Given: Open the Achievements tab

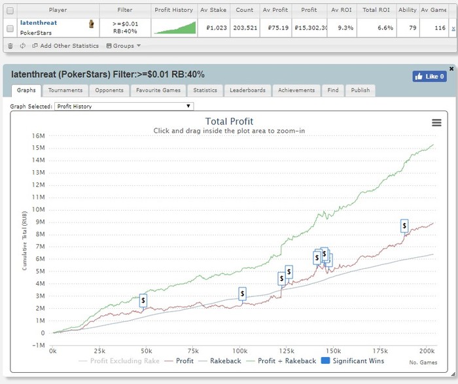Looking at the screenshot, I should click(296, 90).
